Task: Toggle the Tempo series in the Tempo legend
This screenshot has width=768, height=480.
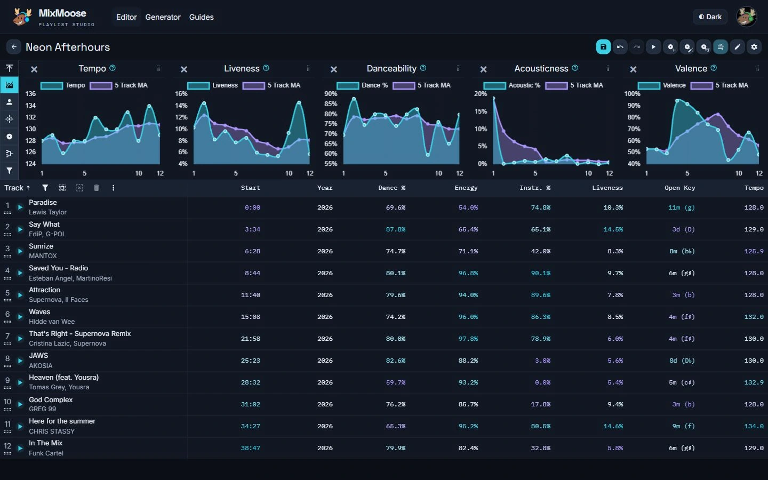Action: coord(63,85)
